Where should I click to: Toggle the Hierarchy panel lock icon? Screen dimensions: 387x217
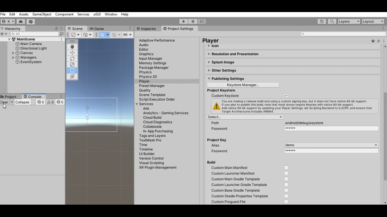(56, 28)
